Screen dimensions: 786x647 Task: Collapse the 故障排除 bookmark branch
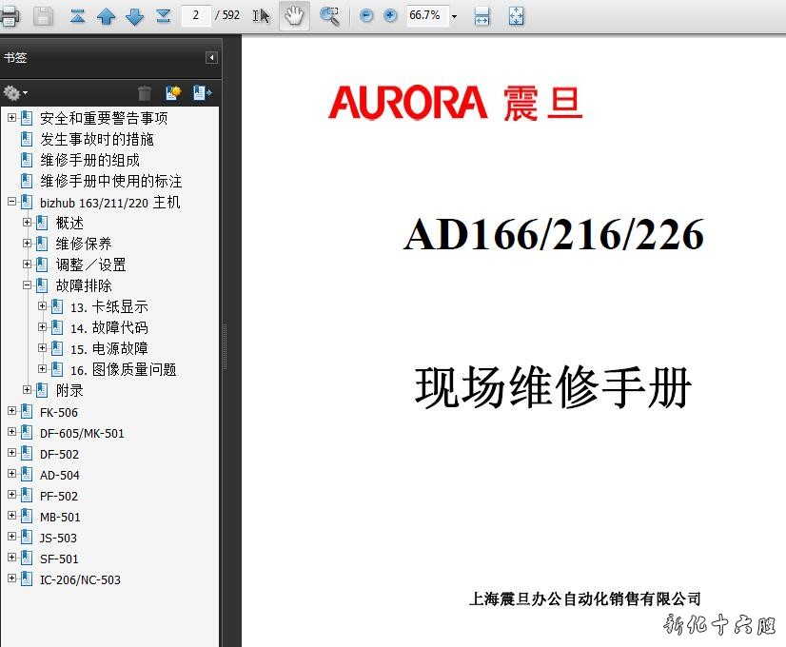coord(27,285)
